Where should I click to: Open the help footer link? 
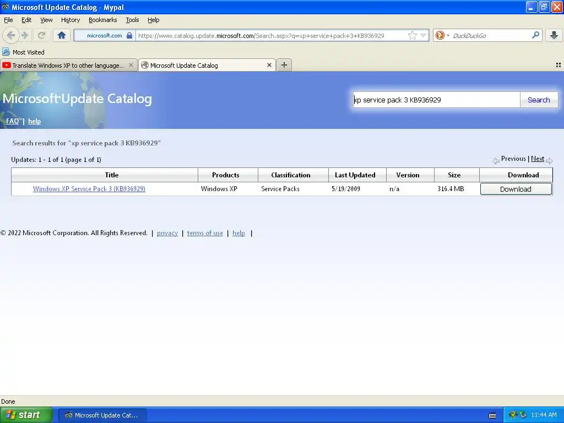238,233
